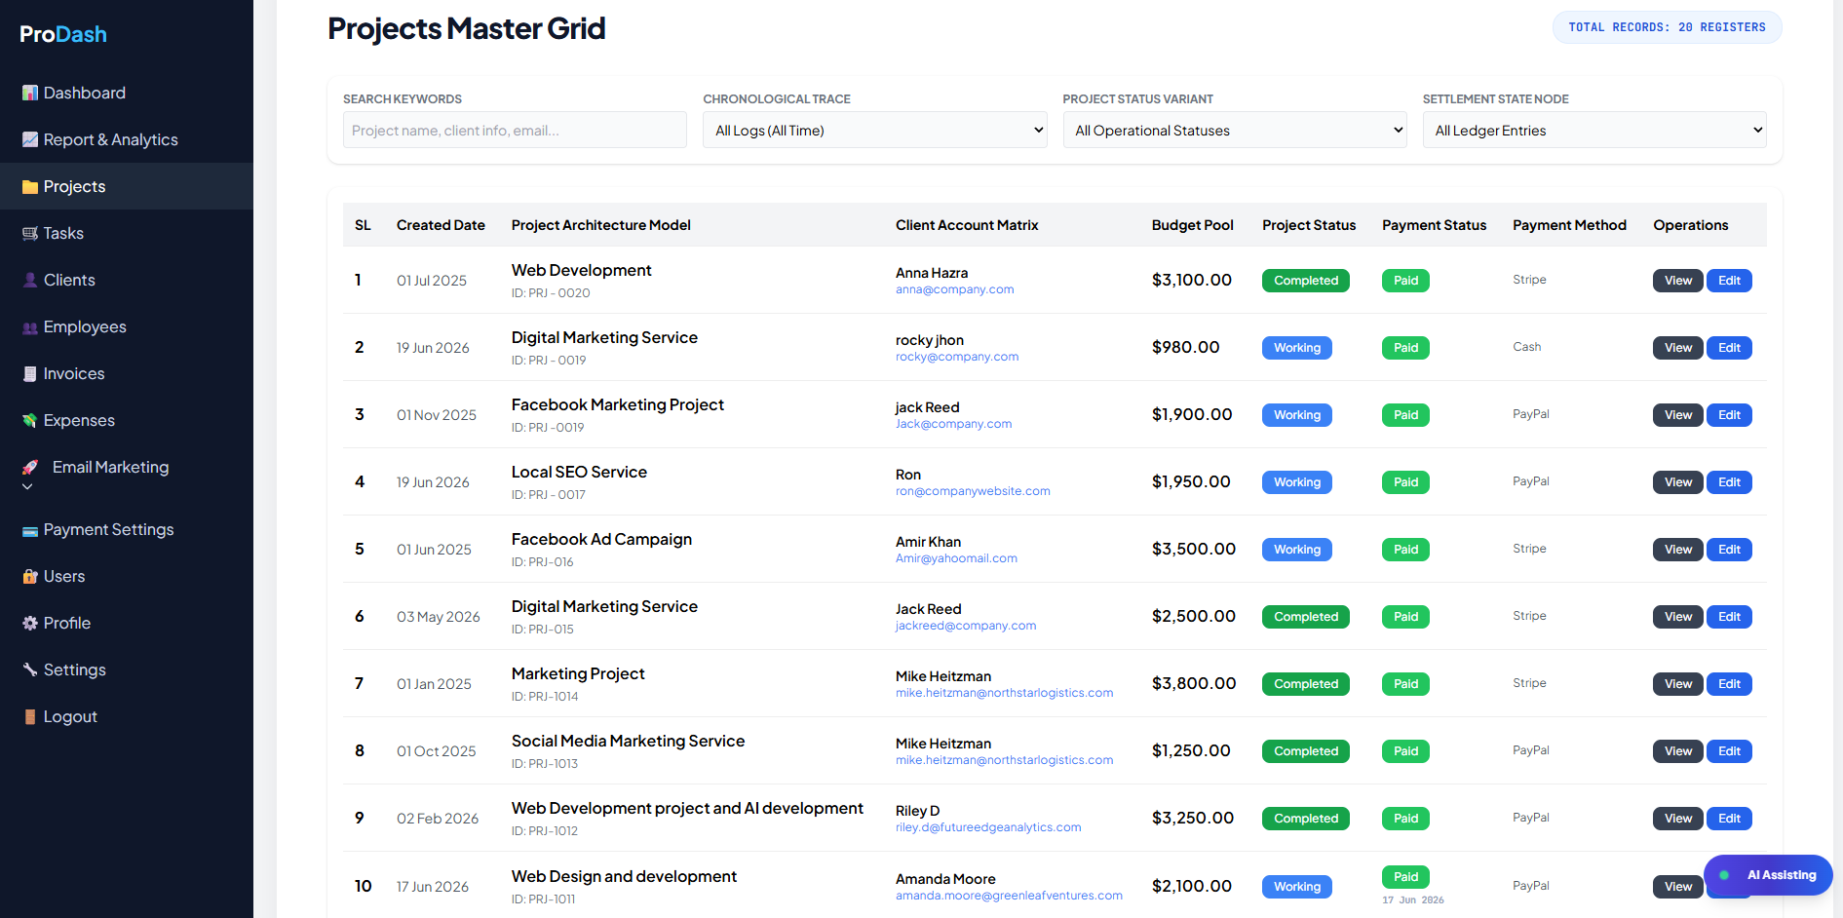Open the Chronological Trace dropdown
Viewport: 1843px width, 918px height.
[874, 130]
